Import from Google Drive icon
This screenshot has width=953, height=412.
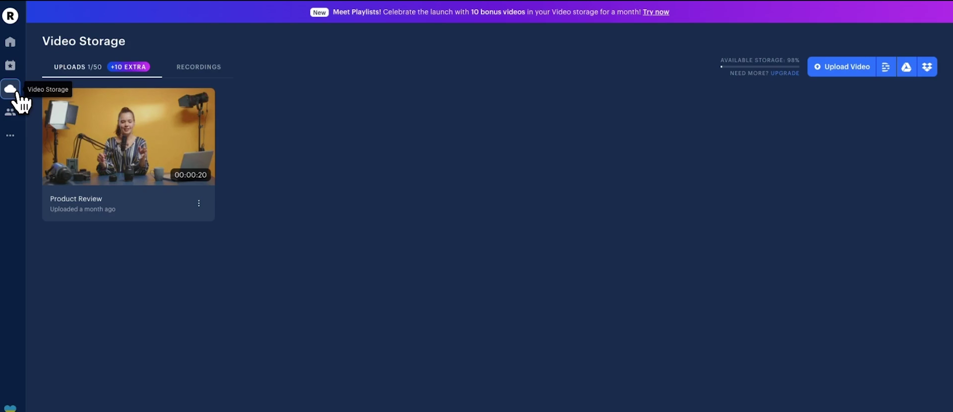(906, 67)
